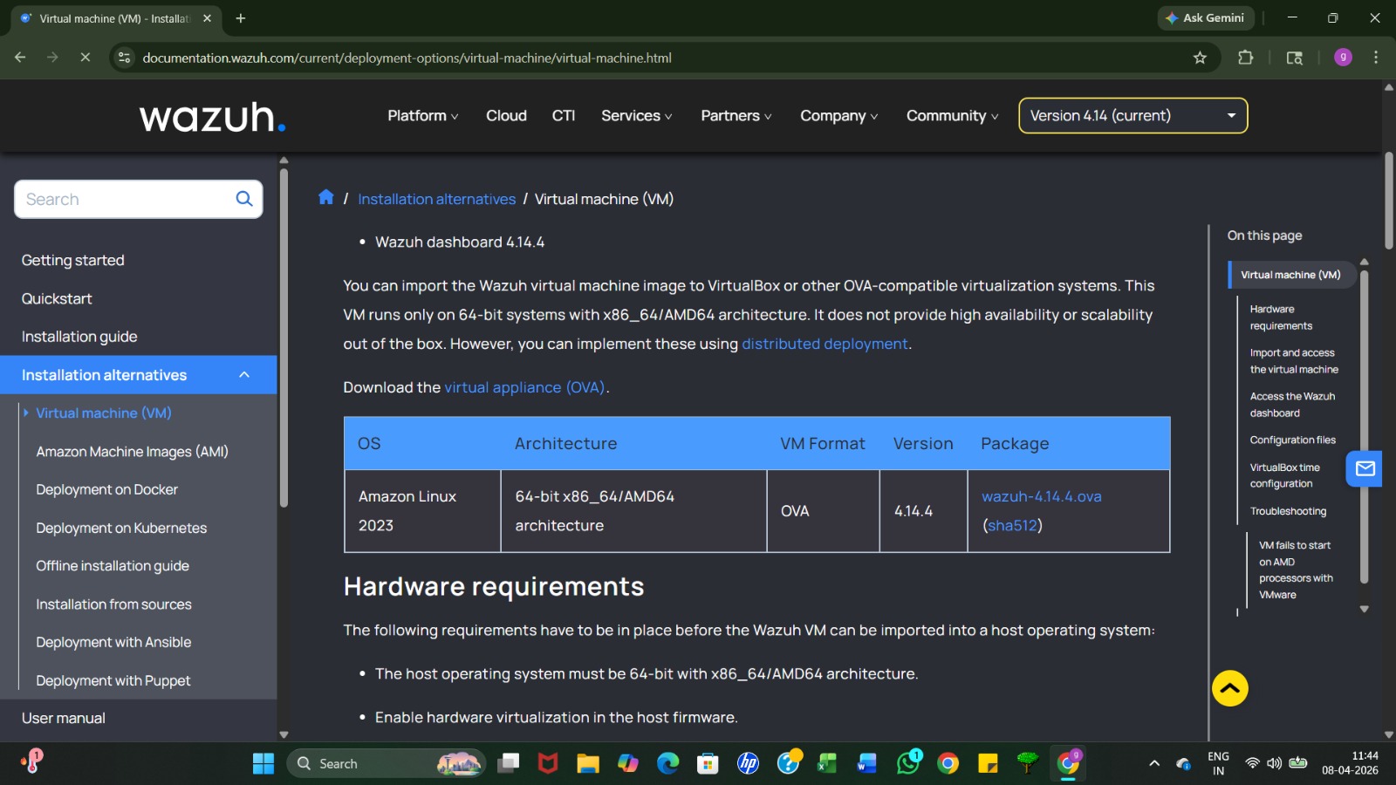Show hidden system tray icons
The image size is (1396, 785).
click(x=1154, y=764)
